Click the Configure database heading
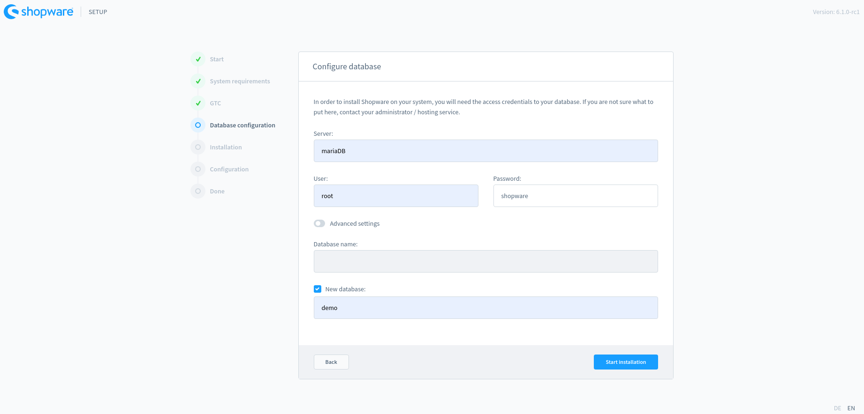864x414 pixels. [x=347, y=67]
